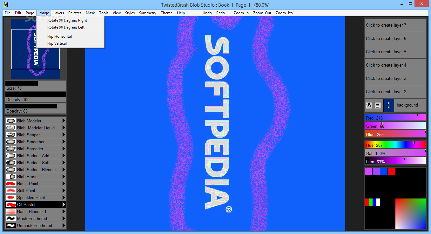The image size is (431, 234).
Task: Expand Basic Paint brush variants arrow
Action: click(64, 184)
